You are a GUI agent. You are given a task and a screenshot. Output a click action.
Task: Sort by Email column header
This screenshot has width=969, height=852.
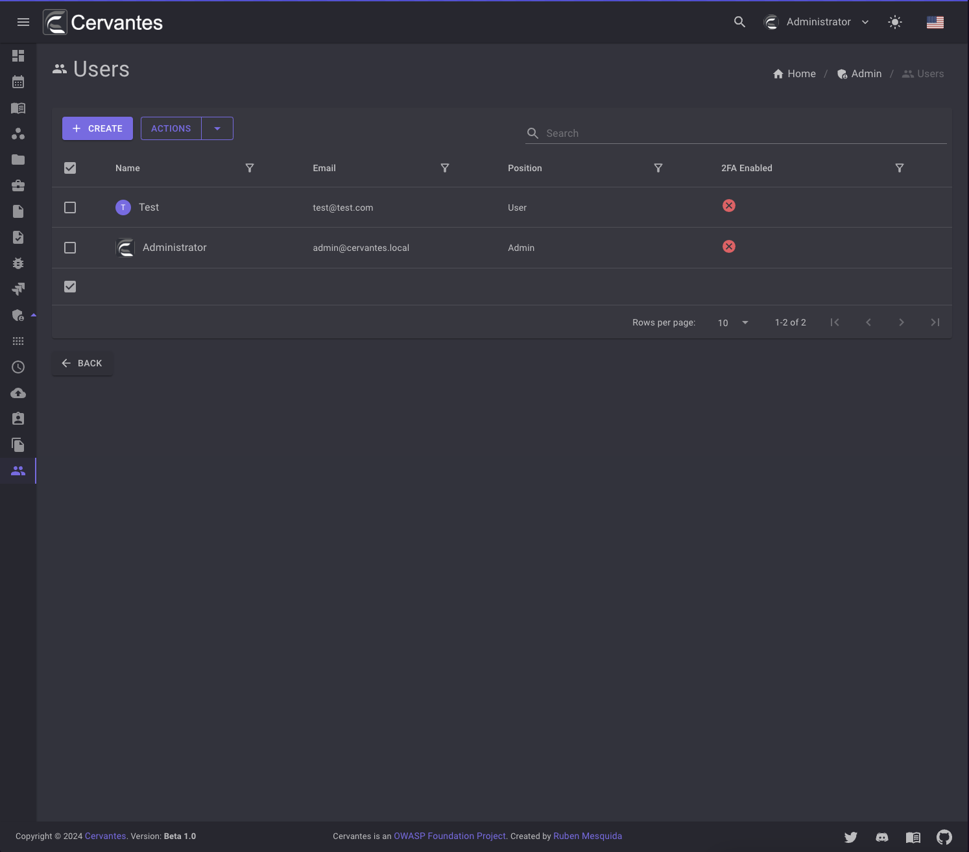coord(324,168)
